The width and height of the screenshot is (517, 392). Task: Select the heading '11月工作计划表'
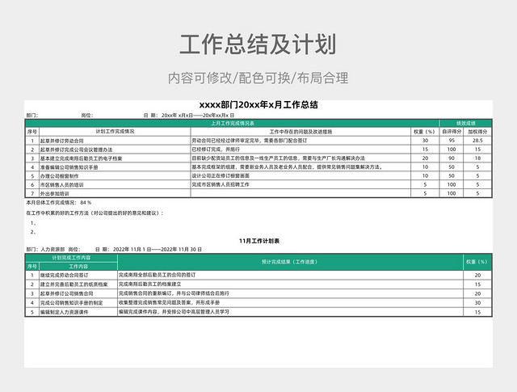click(x=259, y=241)
